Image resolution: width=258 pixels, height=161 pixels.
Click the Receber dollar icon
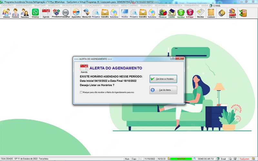pyautogui.click(x=181, y=13)
